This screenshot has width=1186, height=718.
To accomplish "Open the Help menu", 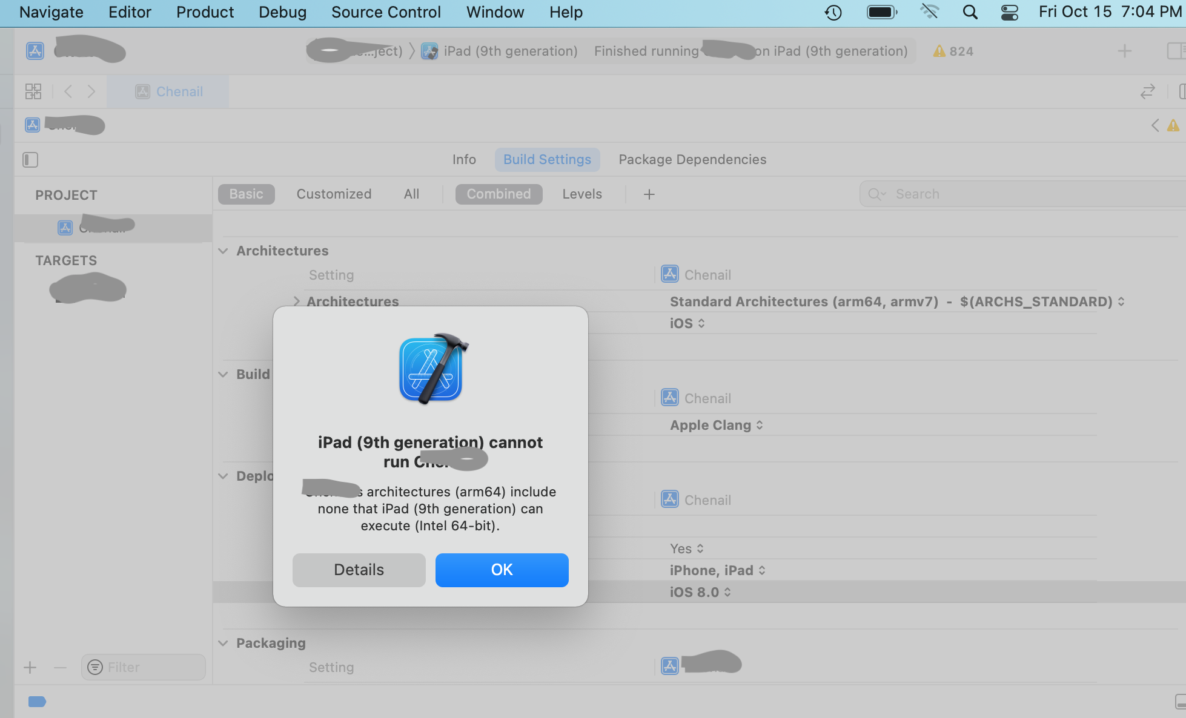I will 566,12.
